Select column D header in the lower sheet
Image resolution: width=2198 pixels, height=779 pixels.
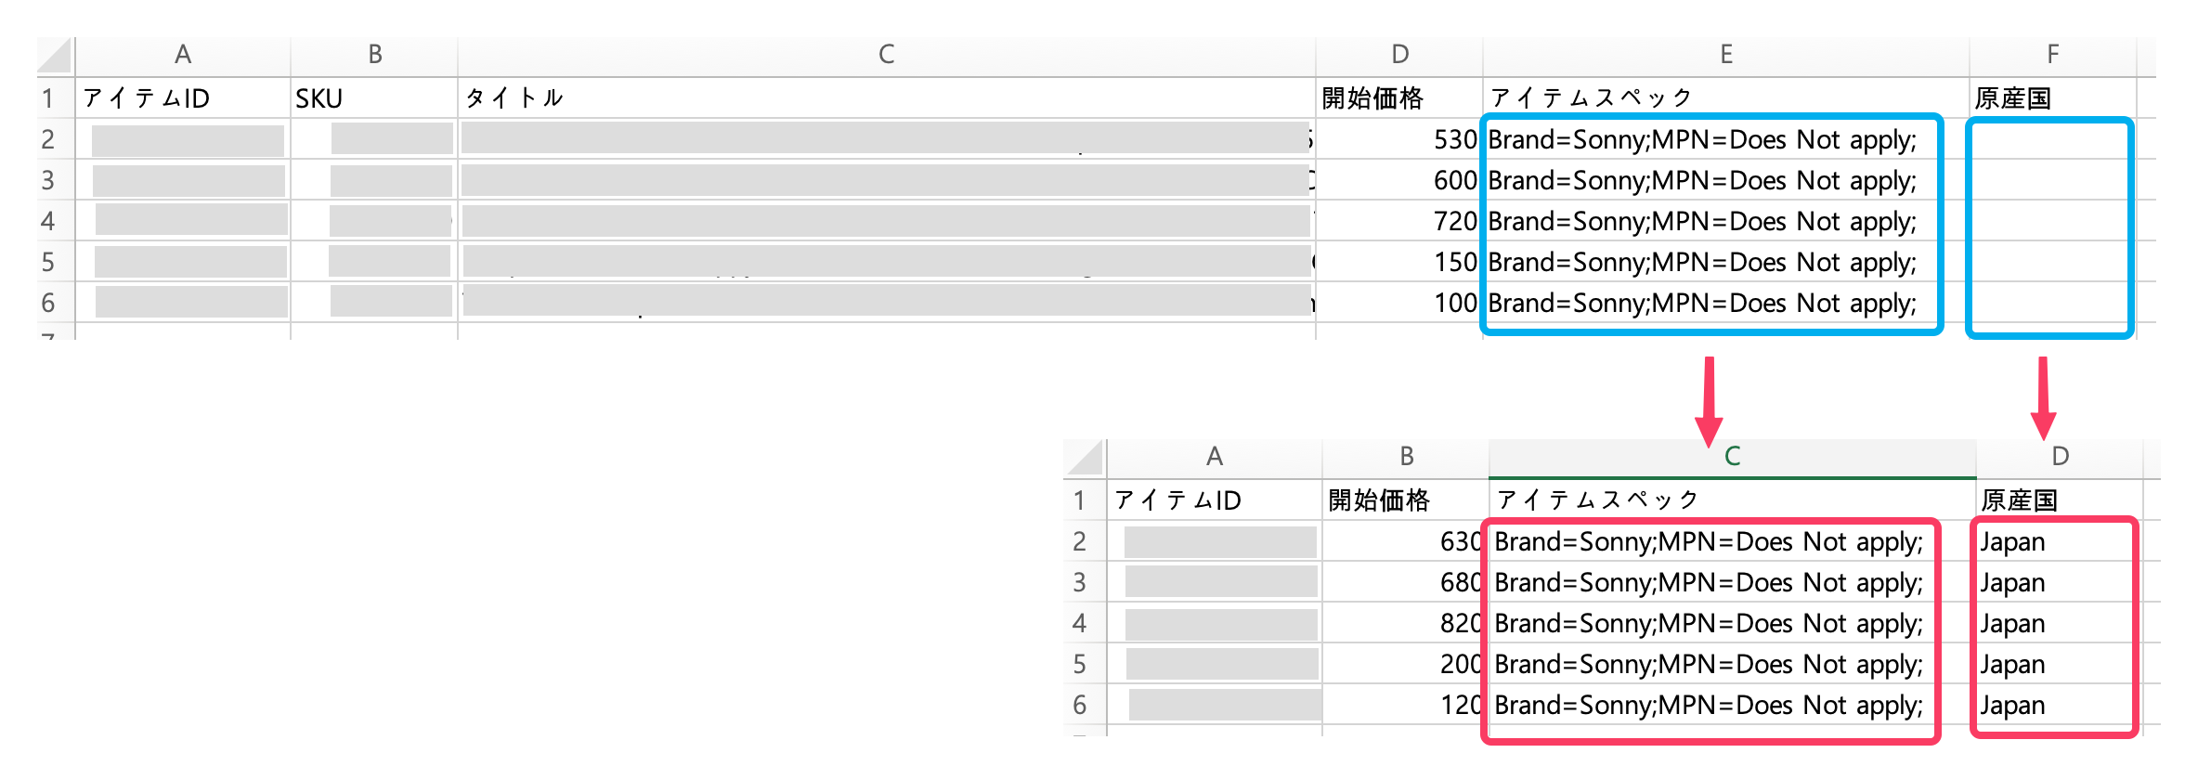pyautogui.click(x=2060, y=457)
